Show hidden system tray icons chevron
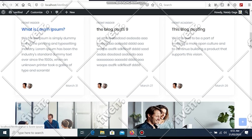The width and height of the screenshot is (252, 139). 211,133
